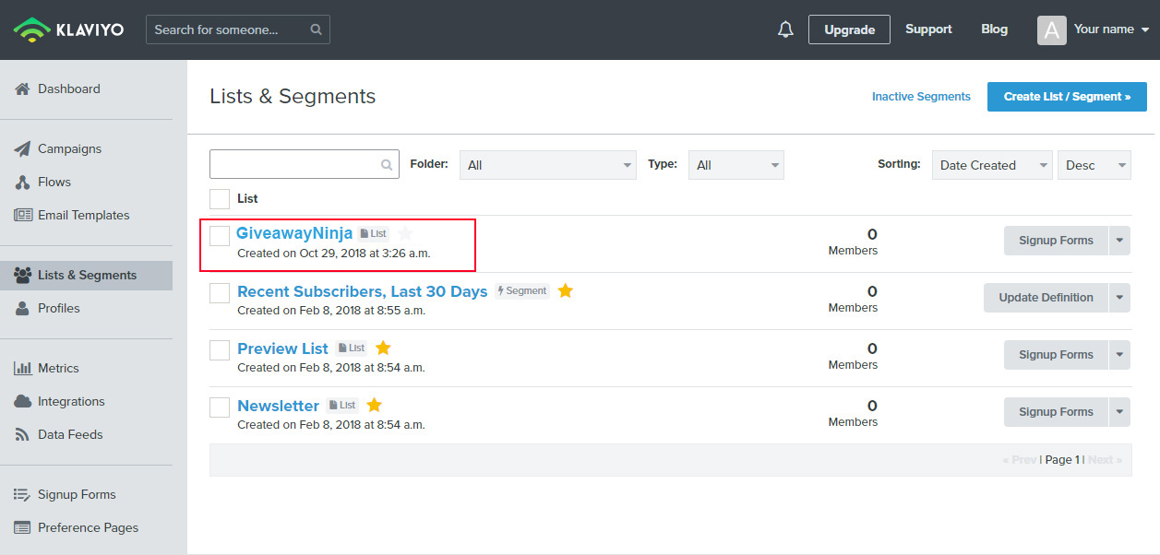View Inactive Segments
Image resolution: width=1160 pixels, height=555 pixels.
(921, 97)
